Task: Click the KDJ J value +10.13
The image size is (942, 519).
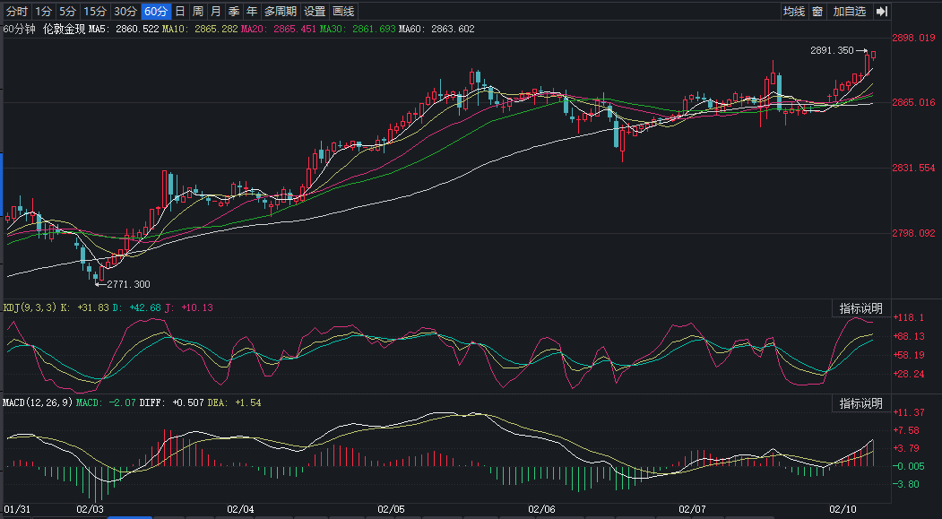Action: (x=196, y=307)
